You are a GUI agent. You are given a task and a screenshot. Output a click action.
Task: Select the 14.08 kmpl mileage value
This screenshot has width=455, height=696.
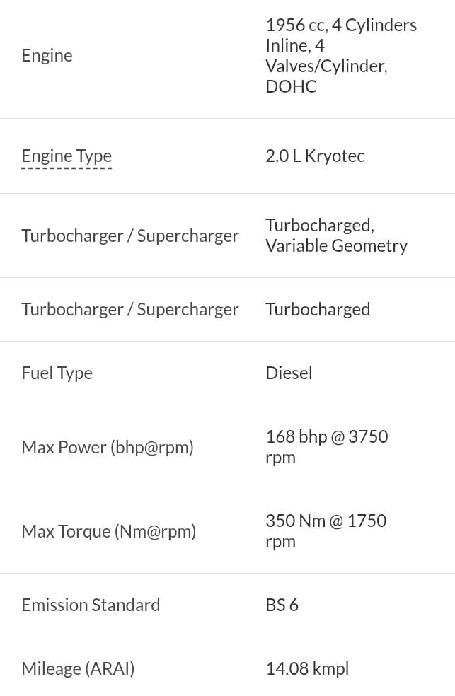tap(307, 668)
